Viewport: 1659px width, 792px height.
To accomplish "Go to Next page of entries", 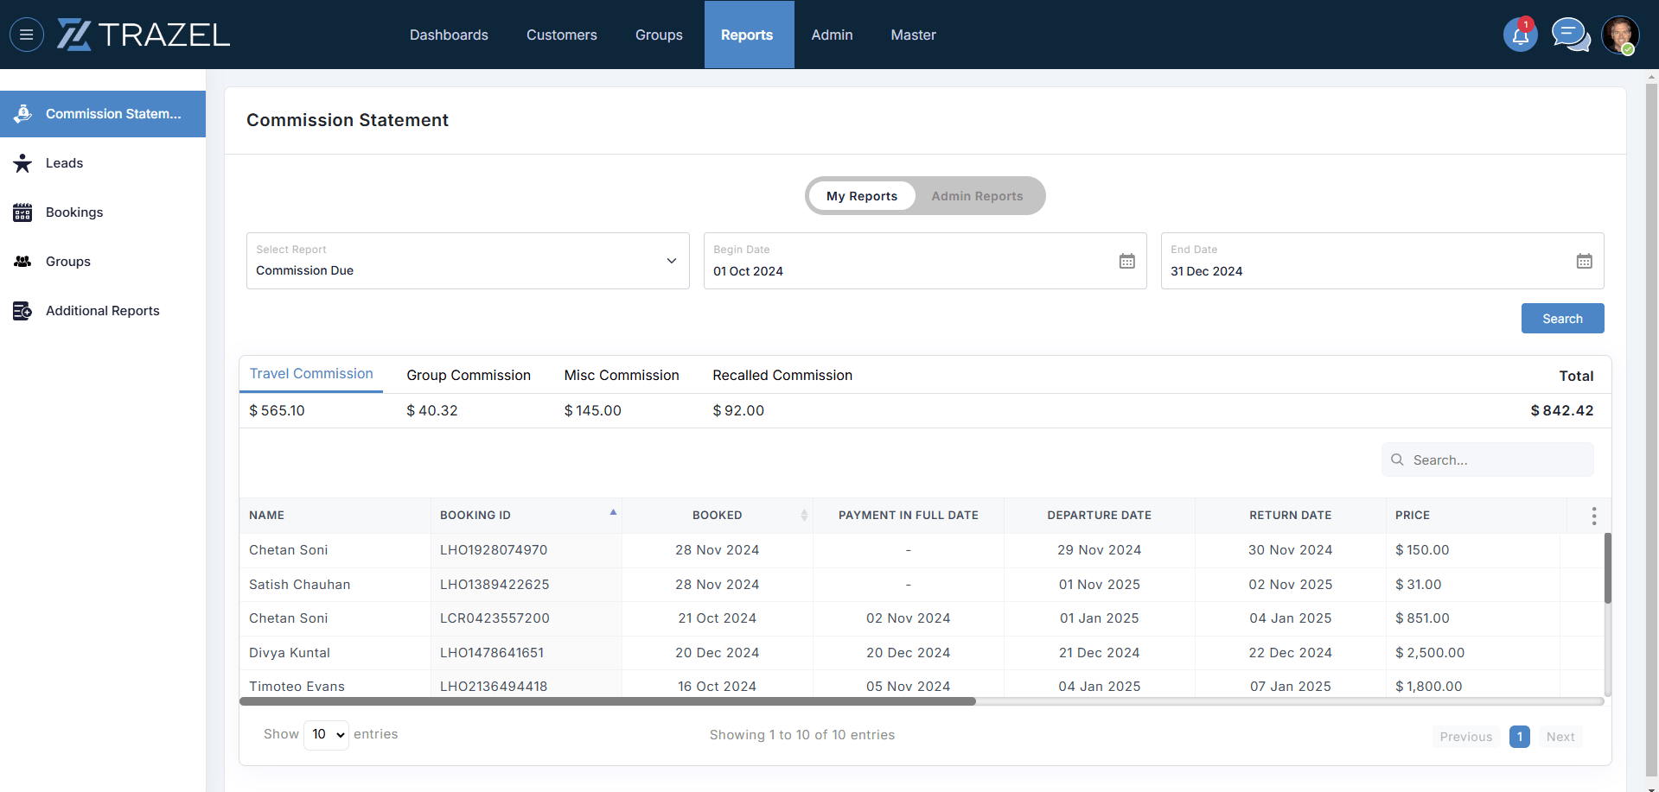I will click(1560, 737).
